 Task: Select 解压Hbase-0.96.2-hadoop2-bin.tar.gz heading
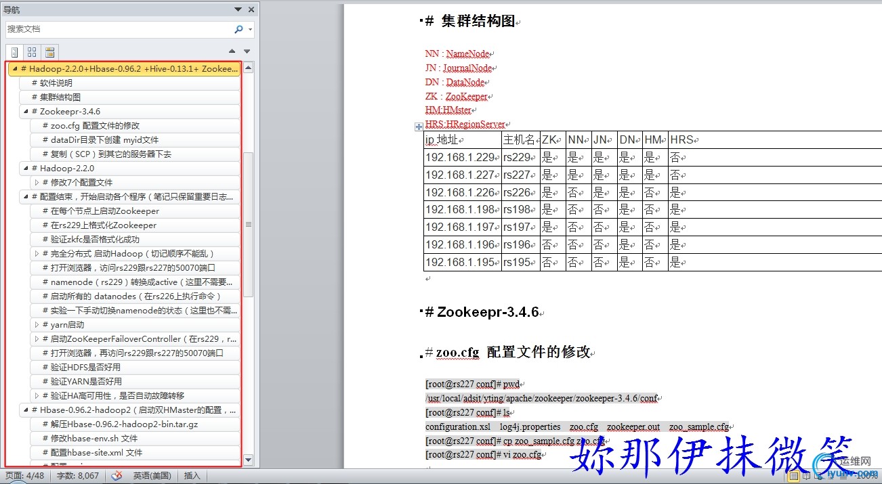(x=135, y=424)
